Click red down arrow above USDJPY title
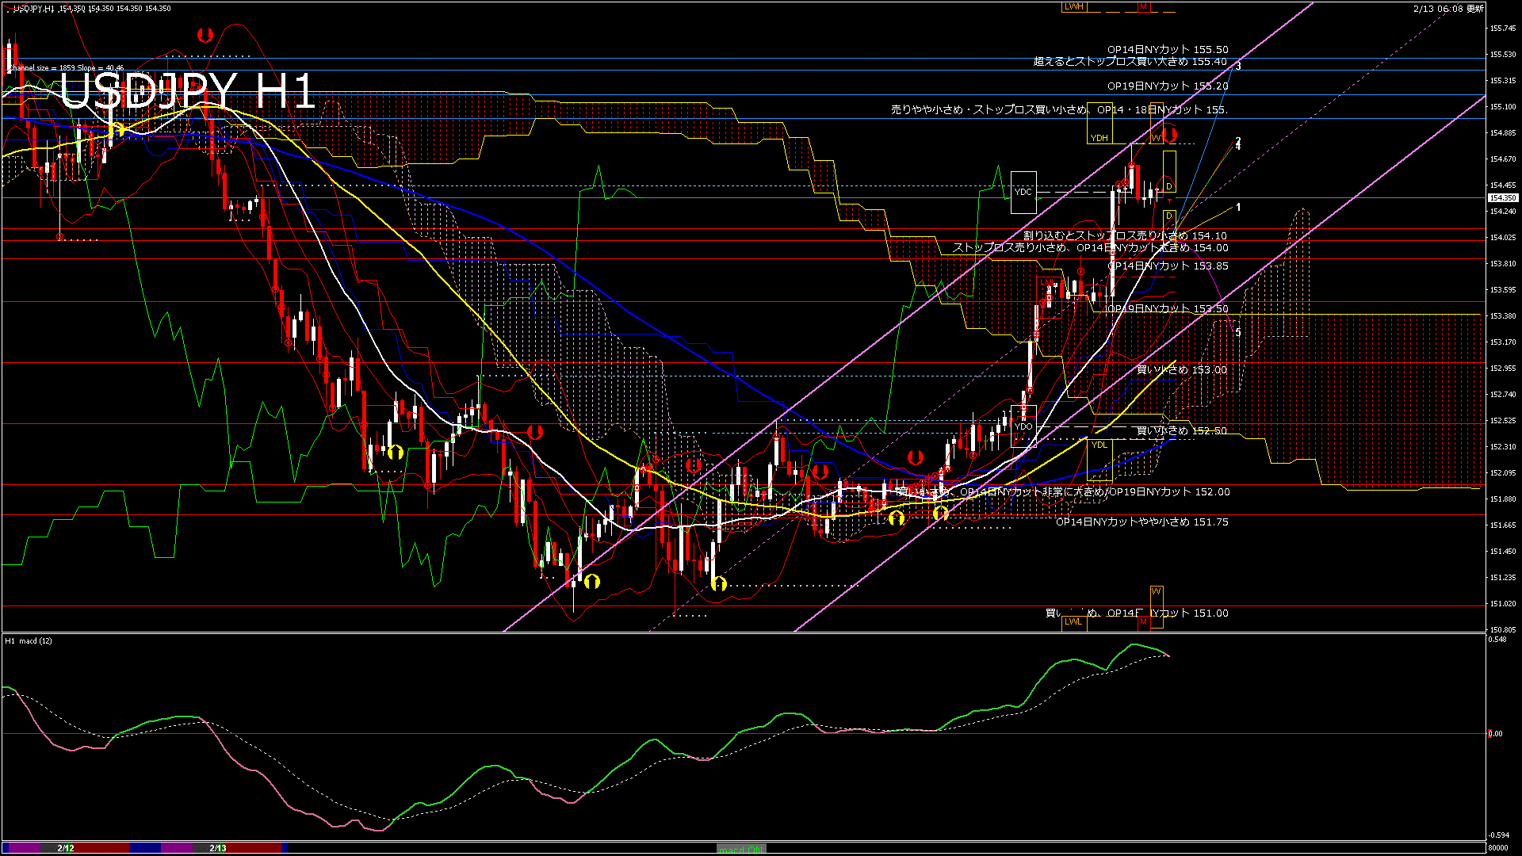Screen dimensions: 1522x856 (205, 36)
